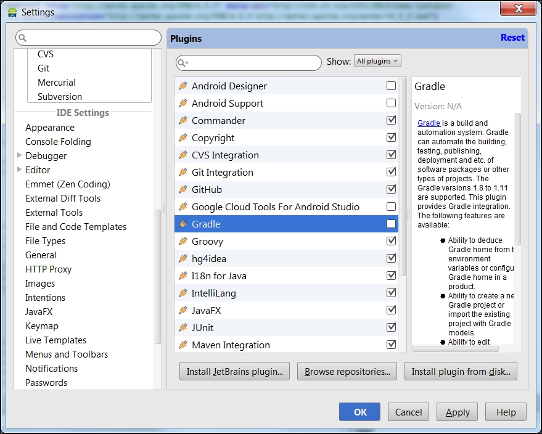
Task: Click the plugin search magnifier icon
Action: [182, 63]
